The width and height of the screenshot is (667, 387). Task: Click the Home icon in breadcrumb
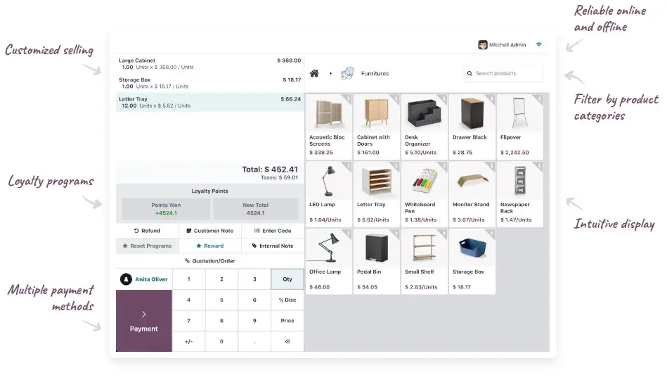(314, 73)
